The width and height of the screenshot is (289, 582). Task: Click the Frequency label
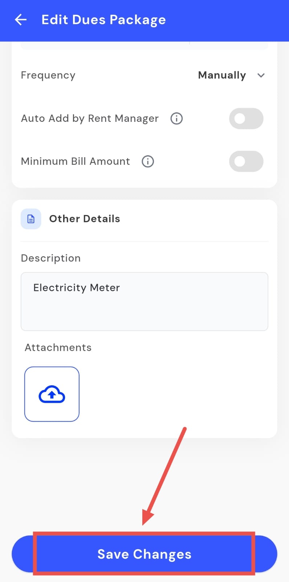click(48, 75)
